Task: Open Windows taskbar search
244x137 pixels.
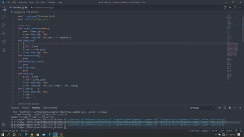Action: coord(8,134)
